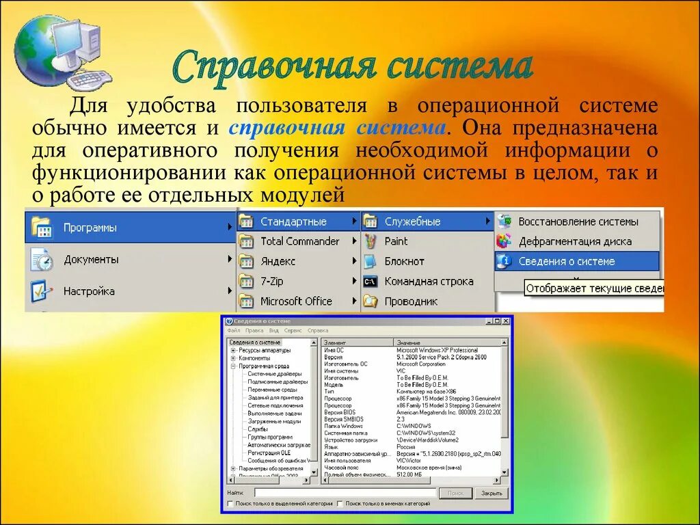Click the Поиск button
Screen dimensions: 700x525
click(x=455, y=494)
